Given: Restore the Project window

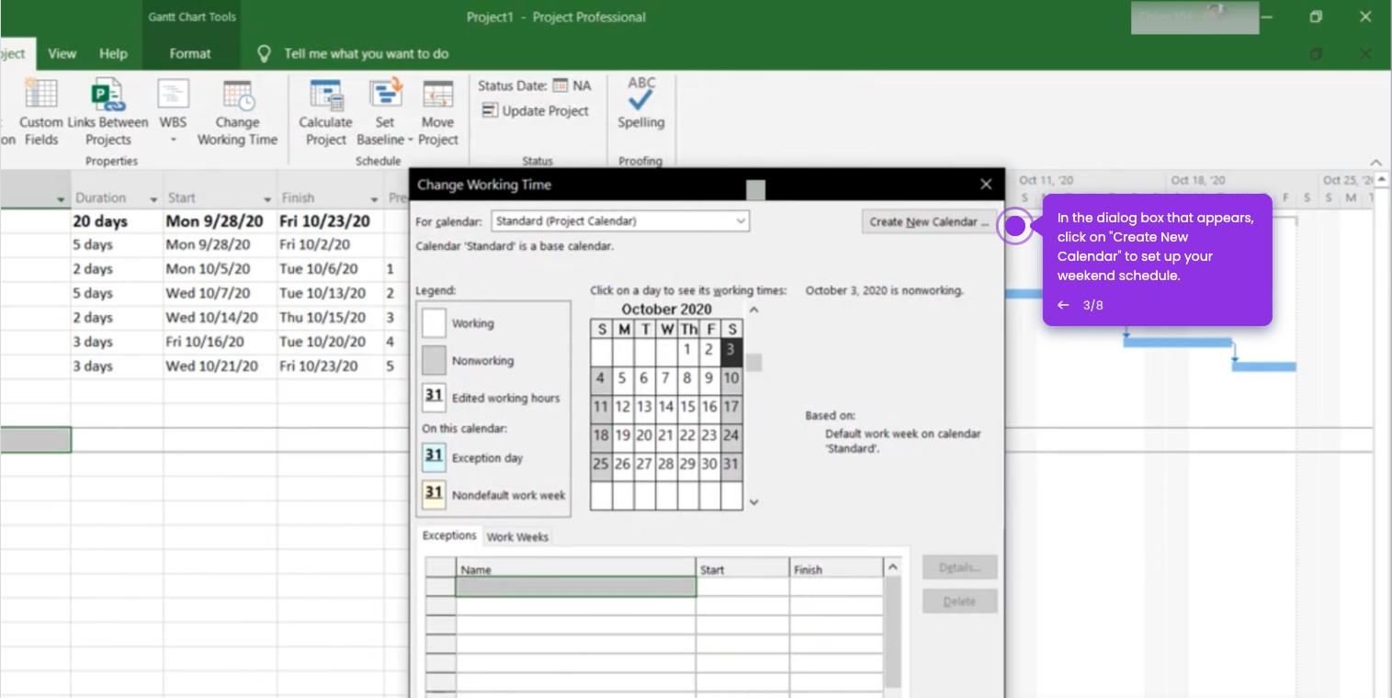Looking at the screenshot, I should [1316, 17].
